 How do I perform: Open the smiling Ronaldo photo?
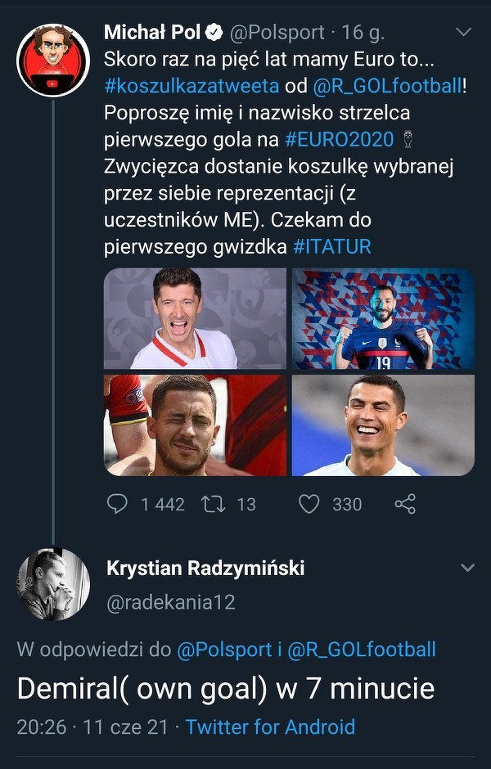point(383,425)
